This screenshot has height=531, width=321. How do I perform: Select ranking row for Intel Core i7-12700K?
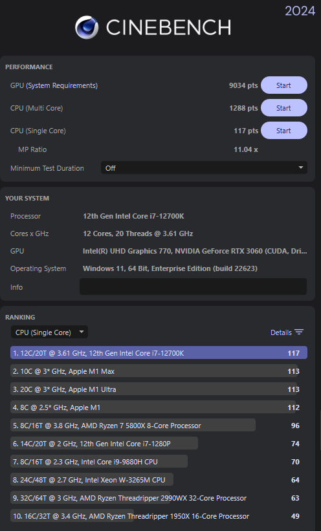(x=159, y=353)
